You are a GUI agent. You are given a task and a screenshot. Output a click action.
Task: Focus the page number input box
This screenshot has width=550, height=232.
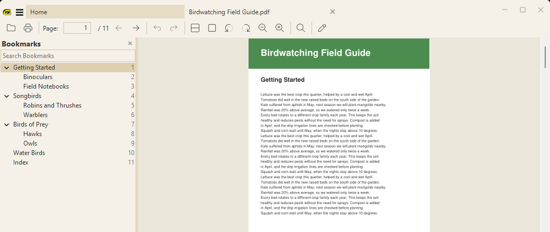tap(77, 28)
